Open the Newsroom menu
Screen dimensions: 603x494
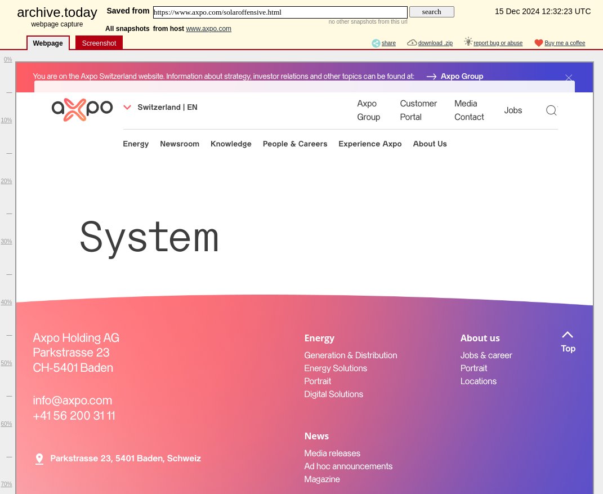click(x=180, y=144)
